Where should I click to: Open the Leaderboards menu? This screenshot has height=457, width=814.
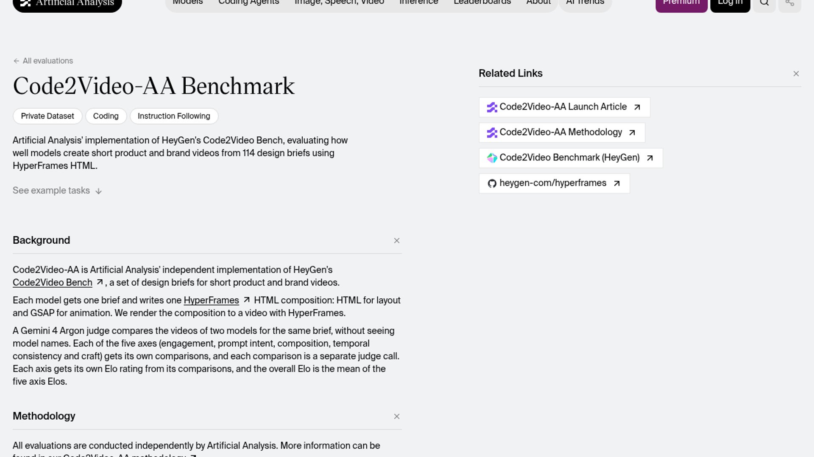(482, 3)
